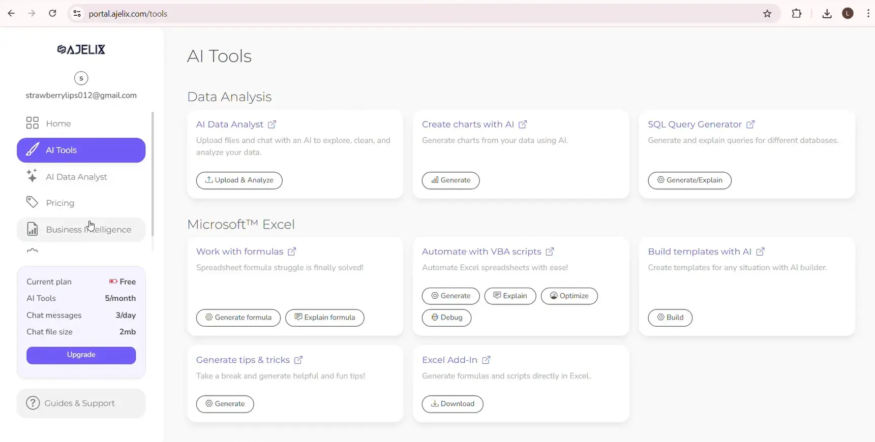The height and width of the screenshot is (442, 875).
Task: Open the Create charts with AI link
Action: (x=468, y=124)
